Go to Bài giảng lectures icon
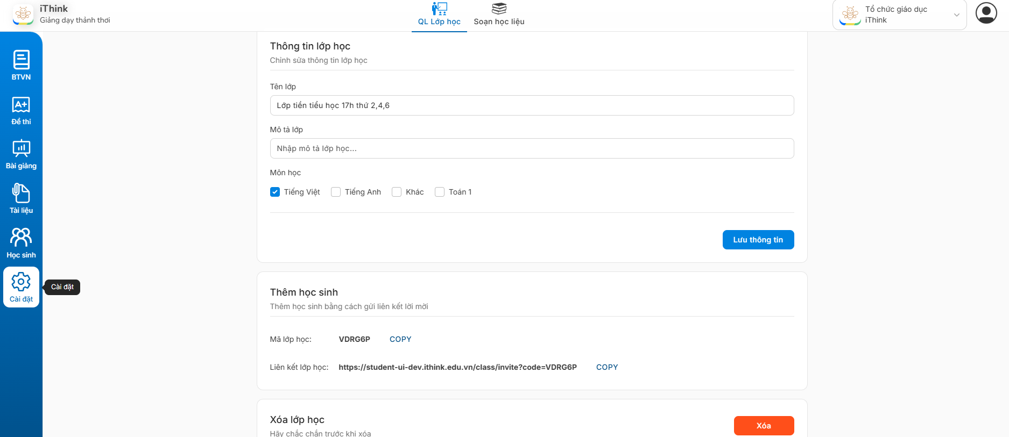 [21, 149]
